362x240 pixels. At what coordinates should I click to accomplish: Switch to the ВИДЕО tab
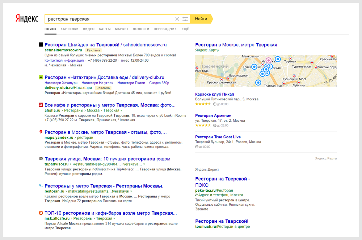tap(89, 29)
